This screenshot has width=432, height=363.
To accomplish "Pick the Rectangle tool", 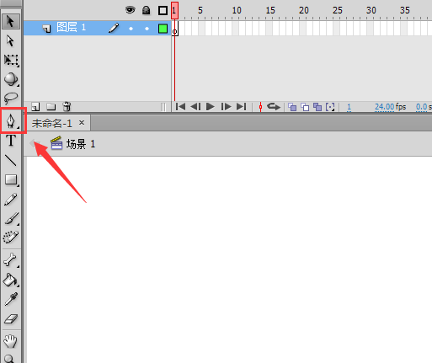I will click(11, 179).
